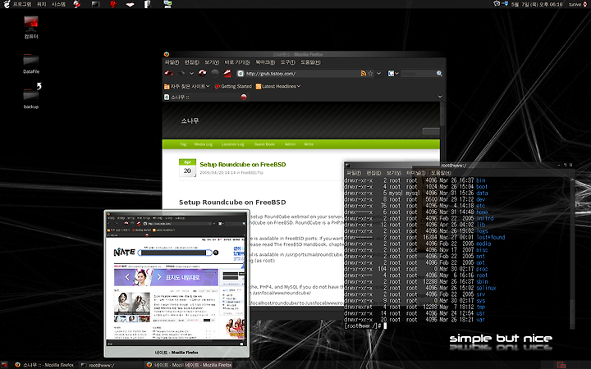Open green post title Setup Roundcube on FreeBSD

tap(243, 164)
